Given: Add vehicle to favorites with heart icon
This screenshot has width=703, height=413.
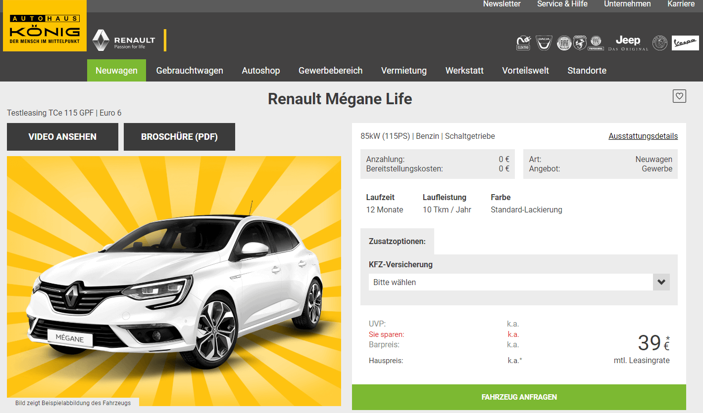Looking at the screenshot, I should [x=679, y=96].
